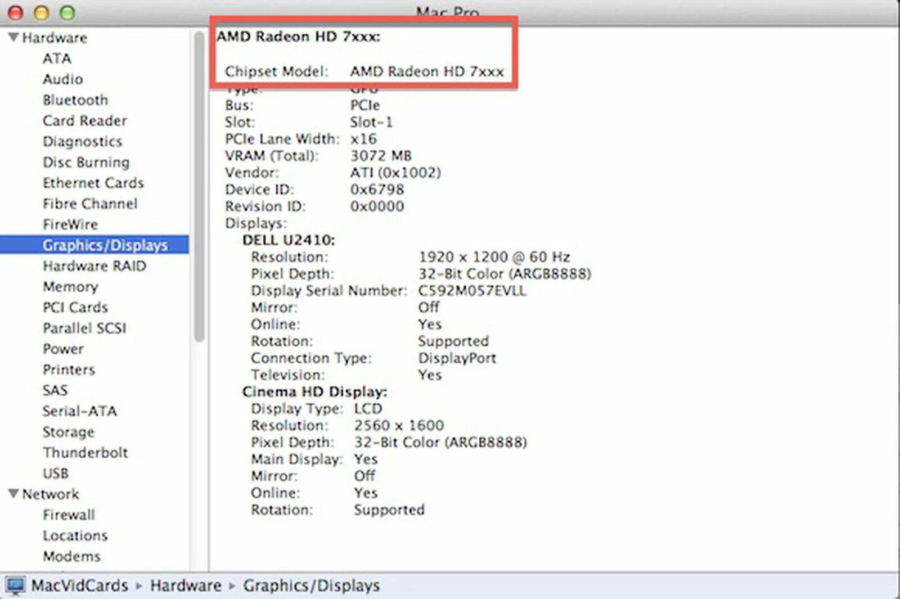Click the resolution value 2560 x 1600
The height and width of the screenshot is (599, 900).
coord(399,426)
